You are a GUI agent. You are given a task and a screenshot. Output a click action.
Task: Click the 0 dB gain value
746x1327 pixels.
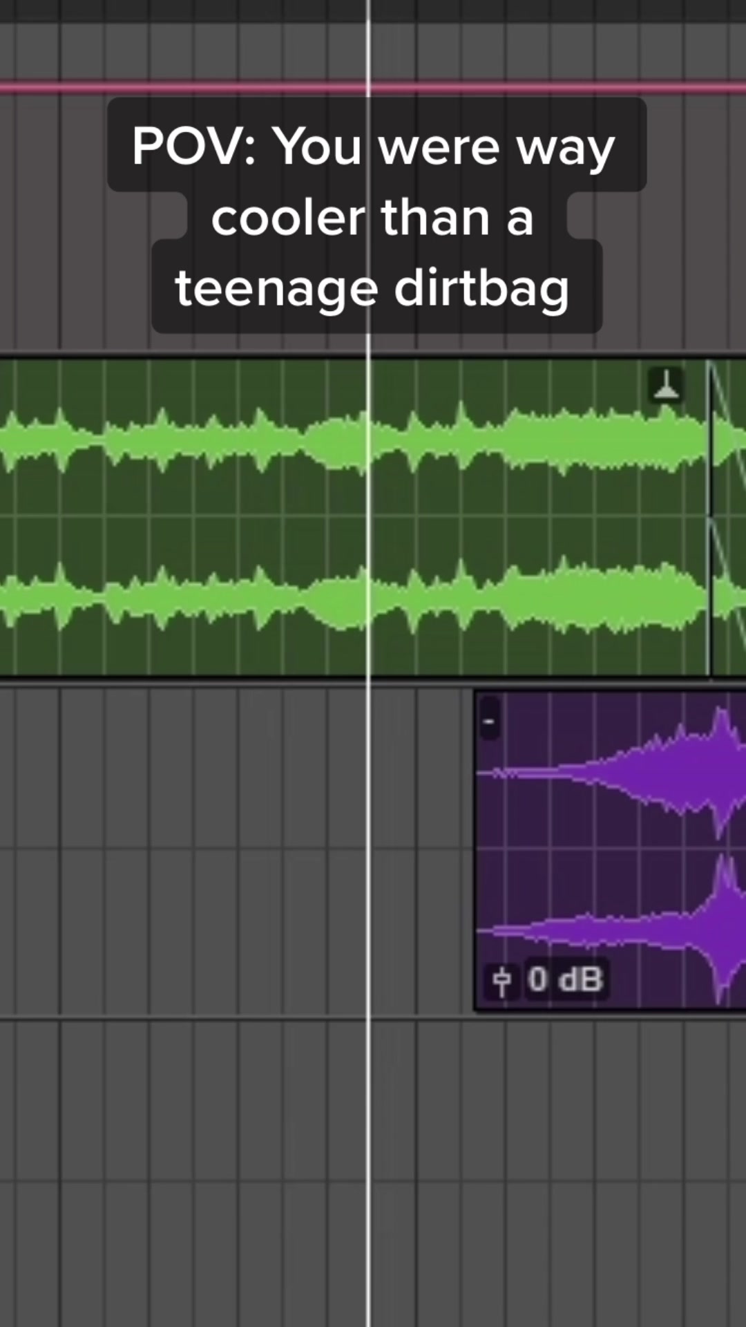[566, 979]
